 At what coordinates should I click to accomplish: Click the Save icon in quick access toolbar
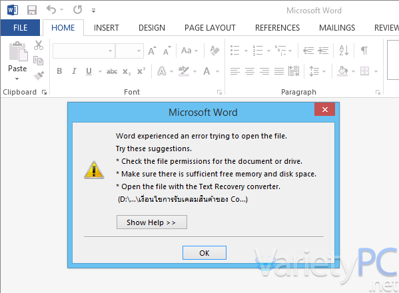click(x=32, y=11)
